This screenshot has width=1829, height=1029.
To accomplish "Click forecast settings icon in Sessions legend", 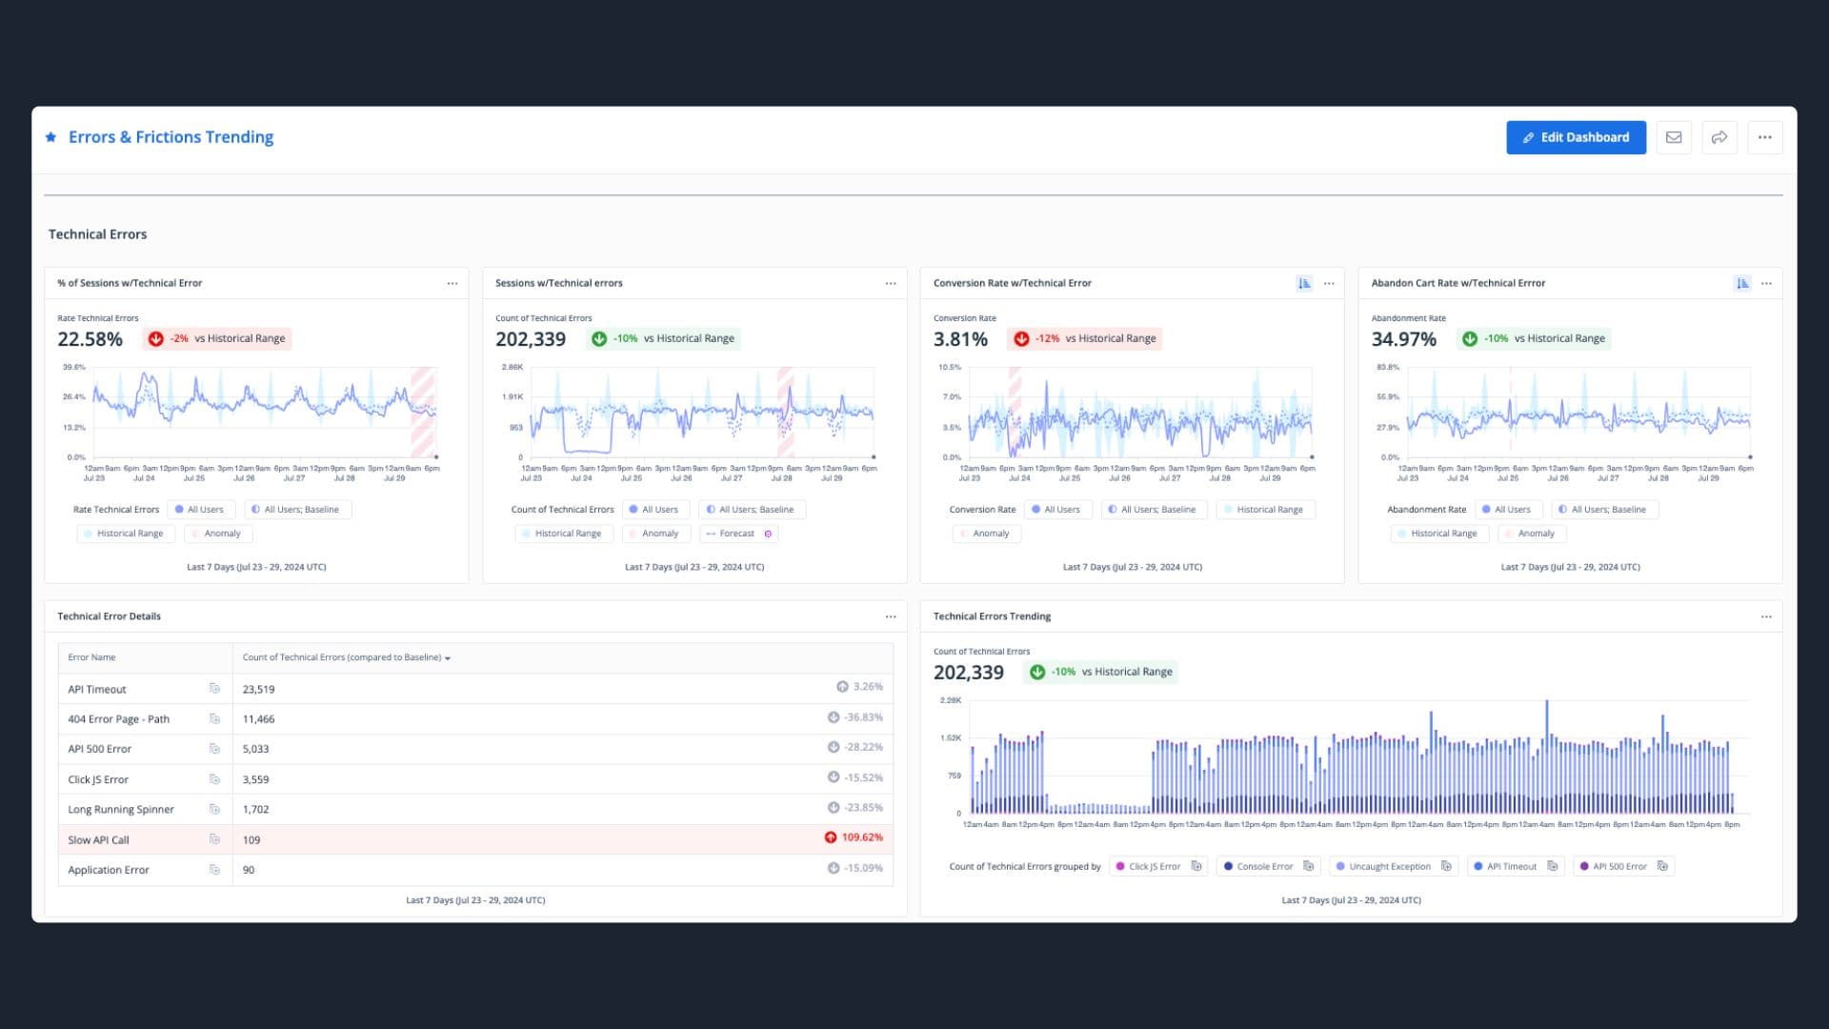I will click(768, 534).
